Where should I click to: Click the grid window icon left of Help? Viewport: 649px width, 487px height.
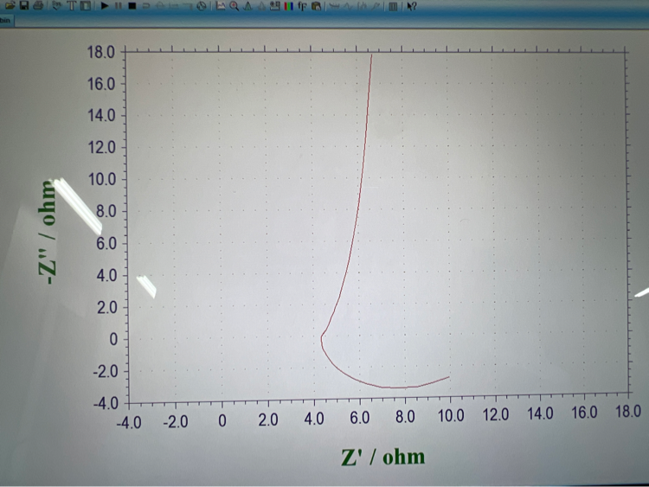393,6
